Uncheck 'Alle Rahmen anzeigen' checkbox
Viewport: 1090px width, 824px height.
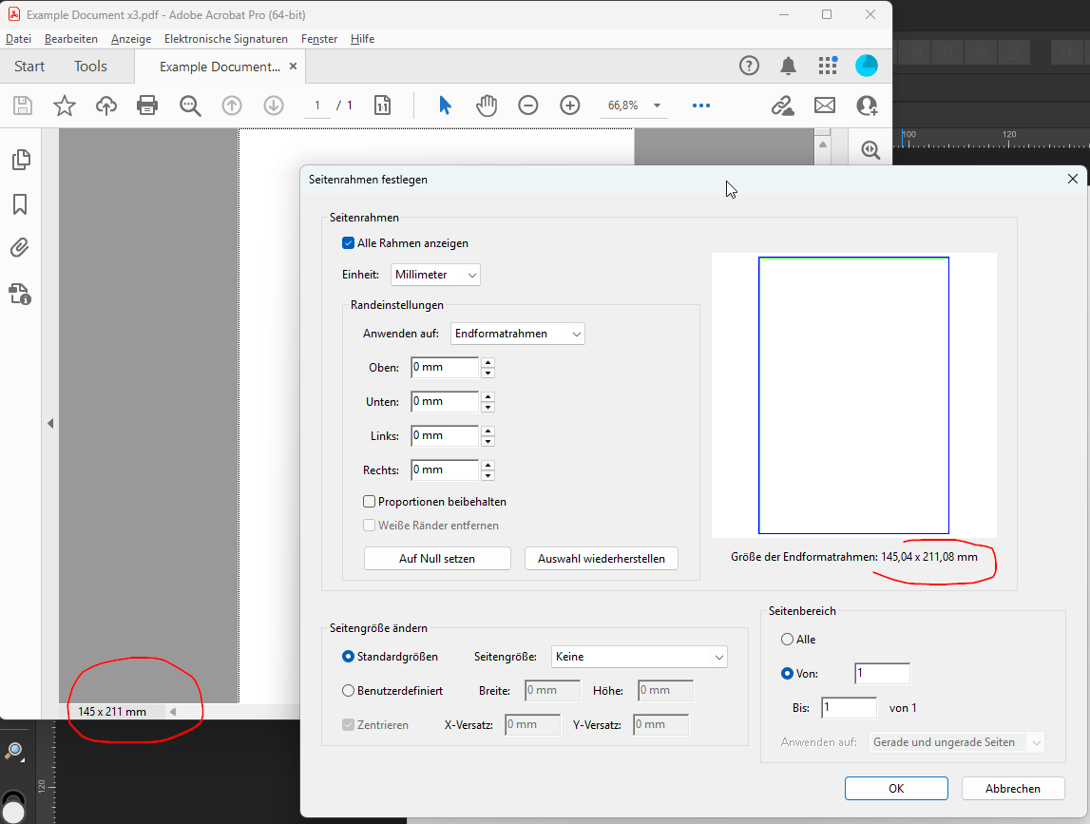point(349,243)
